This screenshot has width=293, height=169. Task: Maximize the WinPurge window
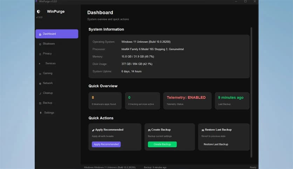point(245,1)
